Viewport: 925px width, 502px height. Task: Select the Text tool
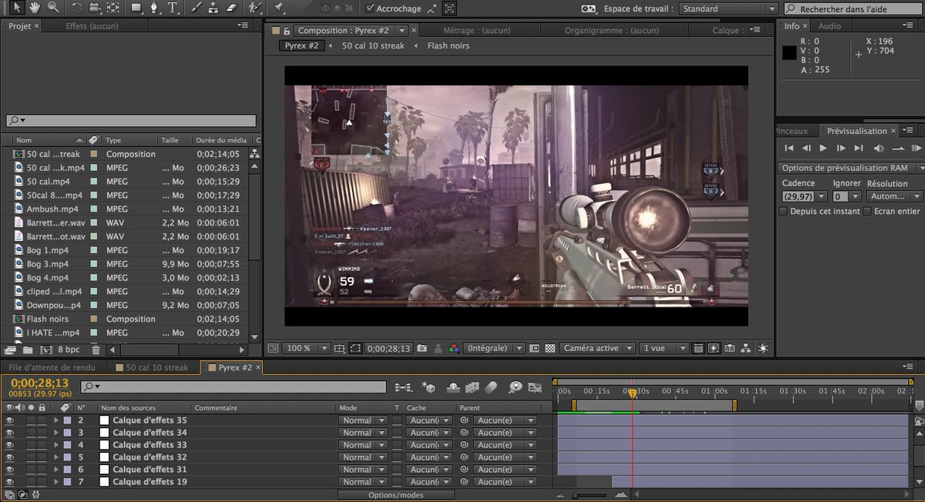[173, 8]
